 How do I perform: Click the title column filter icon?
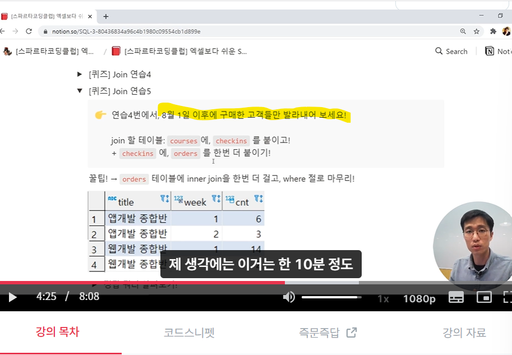click(x=164, y=199)
